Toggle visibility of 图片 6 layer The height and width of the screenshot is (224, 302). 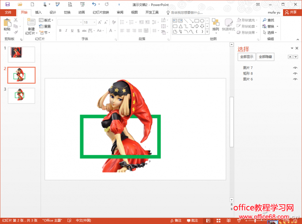(x=295, y=79)
